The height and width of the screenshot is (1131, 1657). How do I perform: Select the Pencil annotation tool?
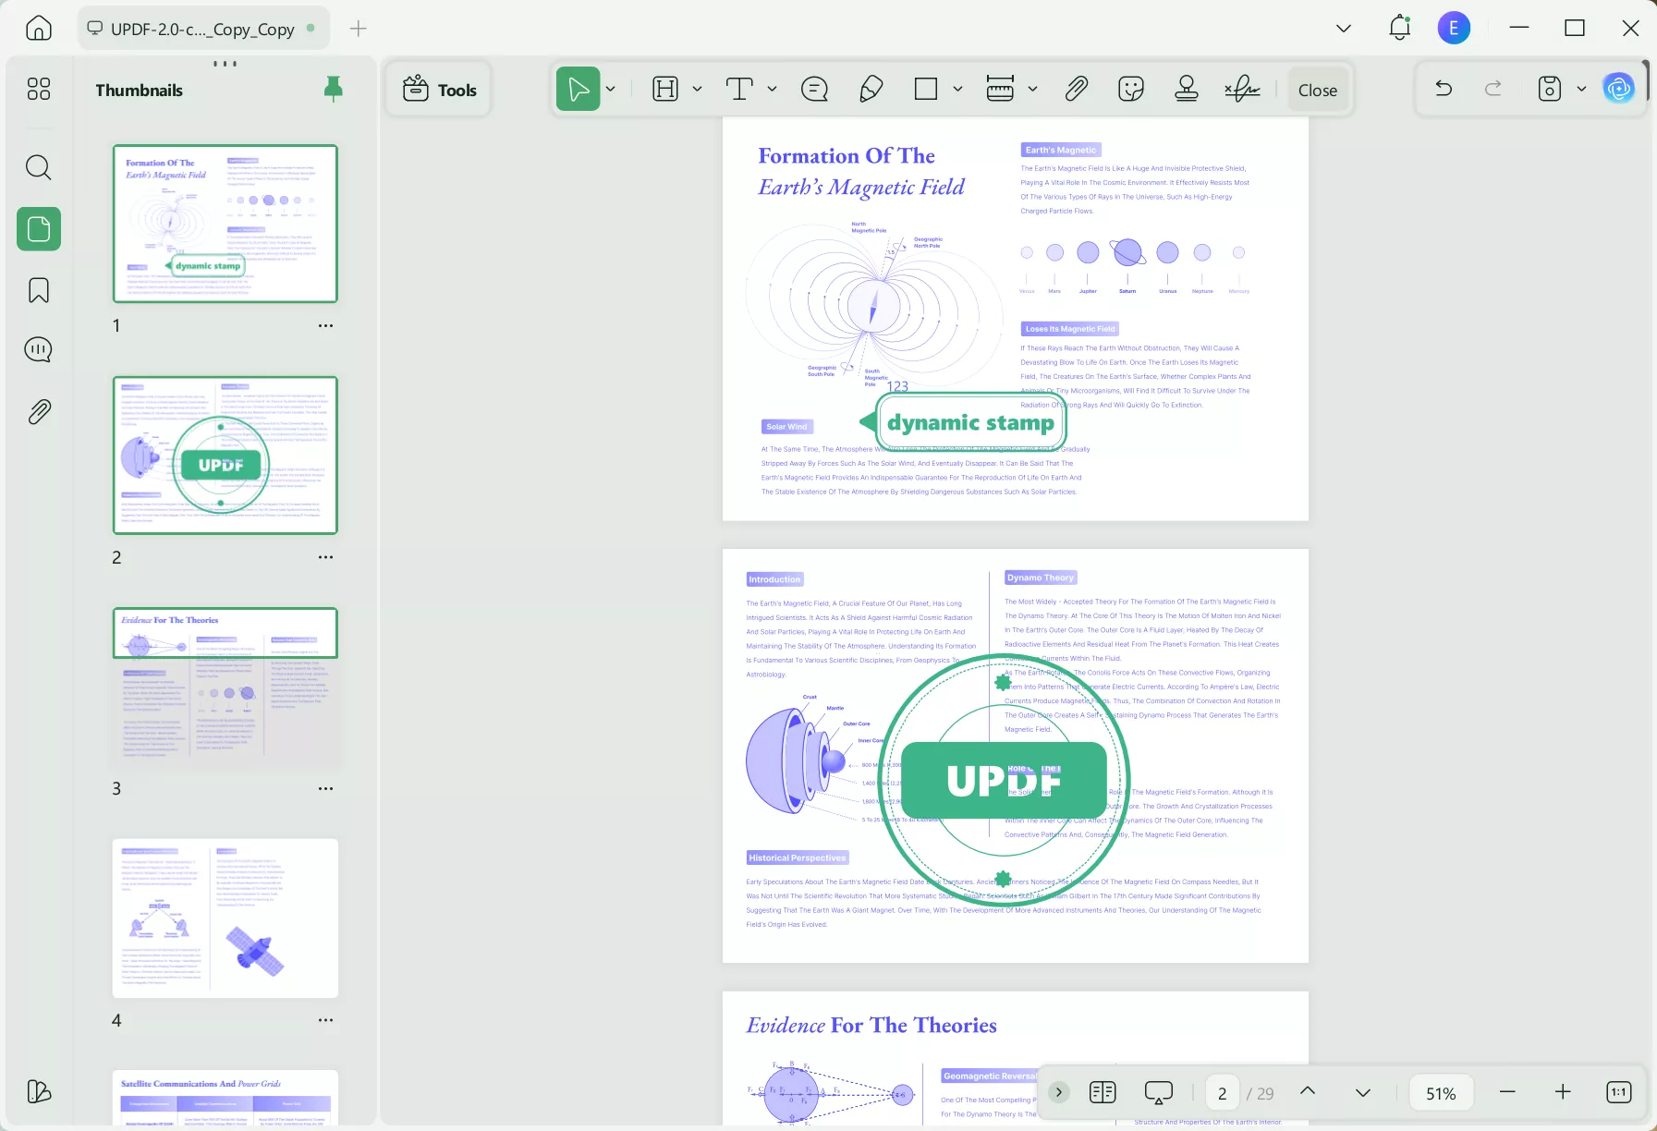[870, 89]
